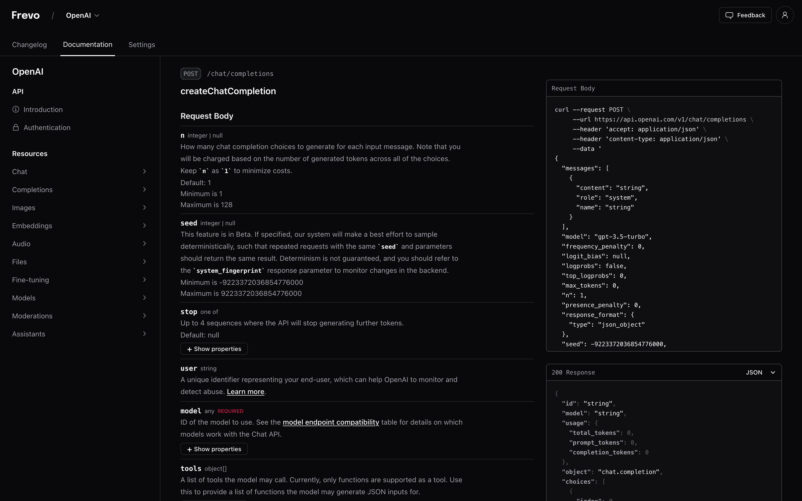Open the model endpoint compatibility link
Viewport: 802px width, 501px height.
(331, 422)
